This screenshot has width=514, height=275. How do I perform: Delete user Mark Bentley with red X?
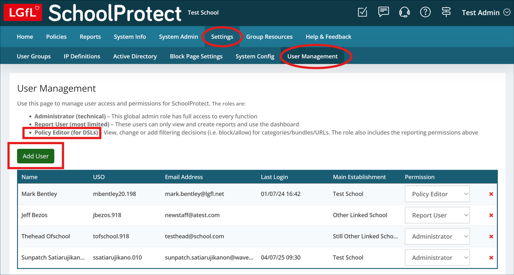click(x=491, y=194)
